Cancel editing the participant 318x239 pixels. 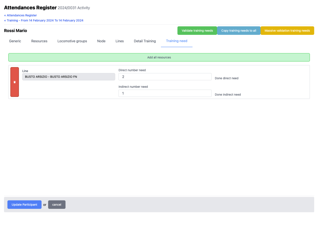pos(57,205)
